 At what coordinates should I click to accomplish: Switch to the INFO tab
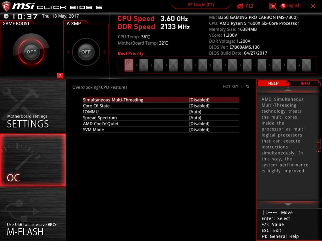click(x=305, y=83)
